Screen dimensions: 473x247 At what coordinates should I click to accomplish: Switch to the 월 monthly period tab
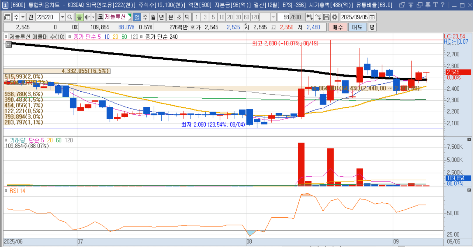(153, 17)
